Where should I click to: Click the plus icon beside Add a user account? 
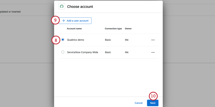[64, 21]
